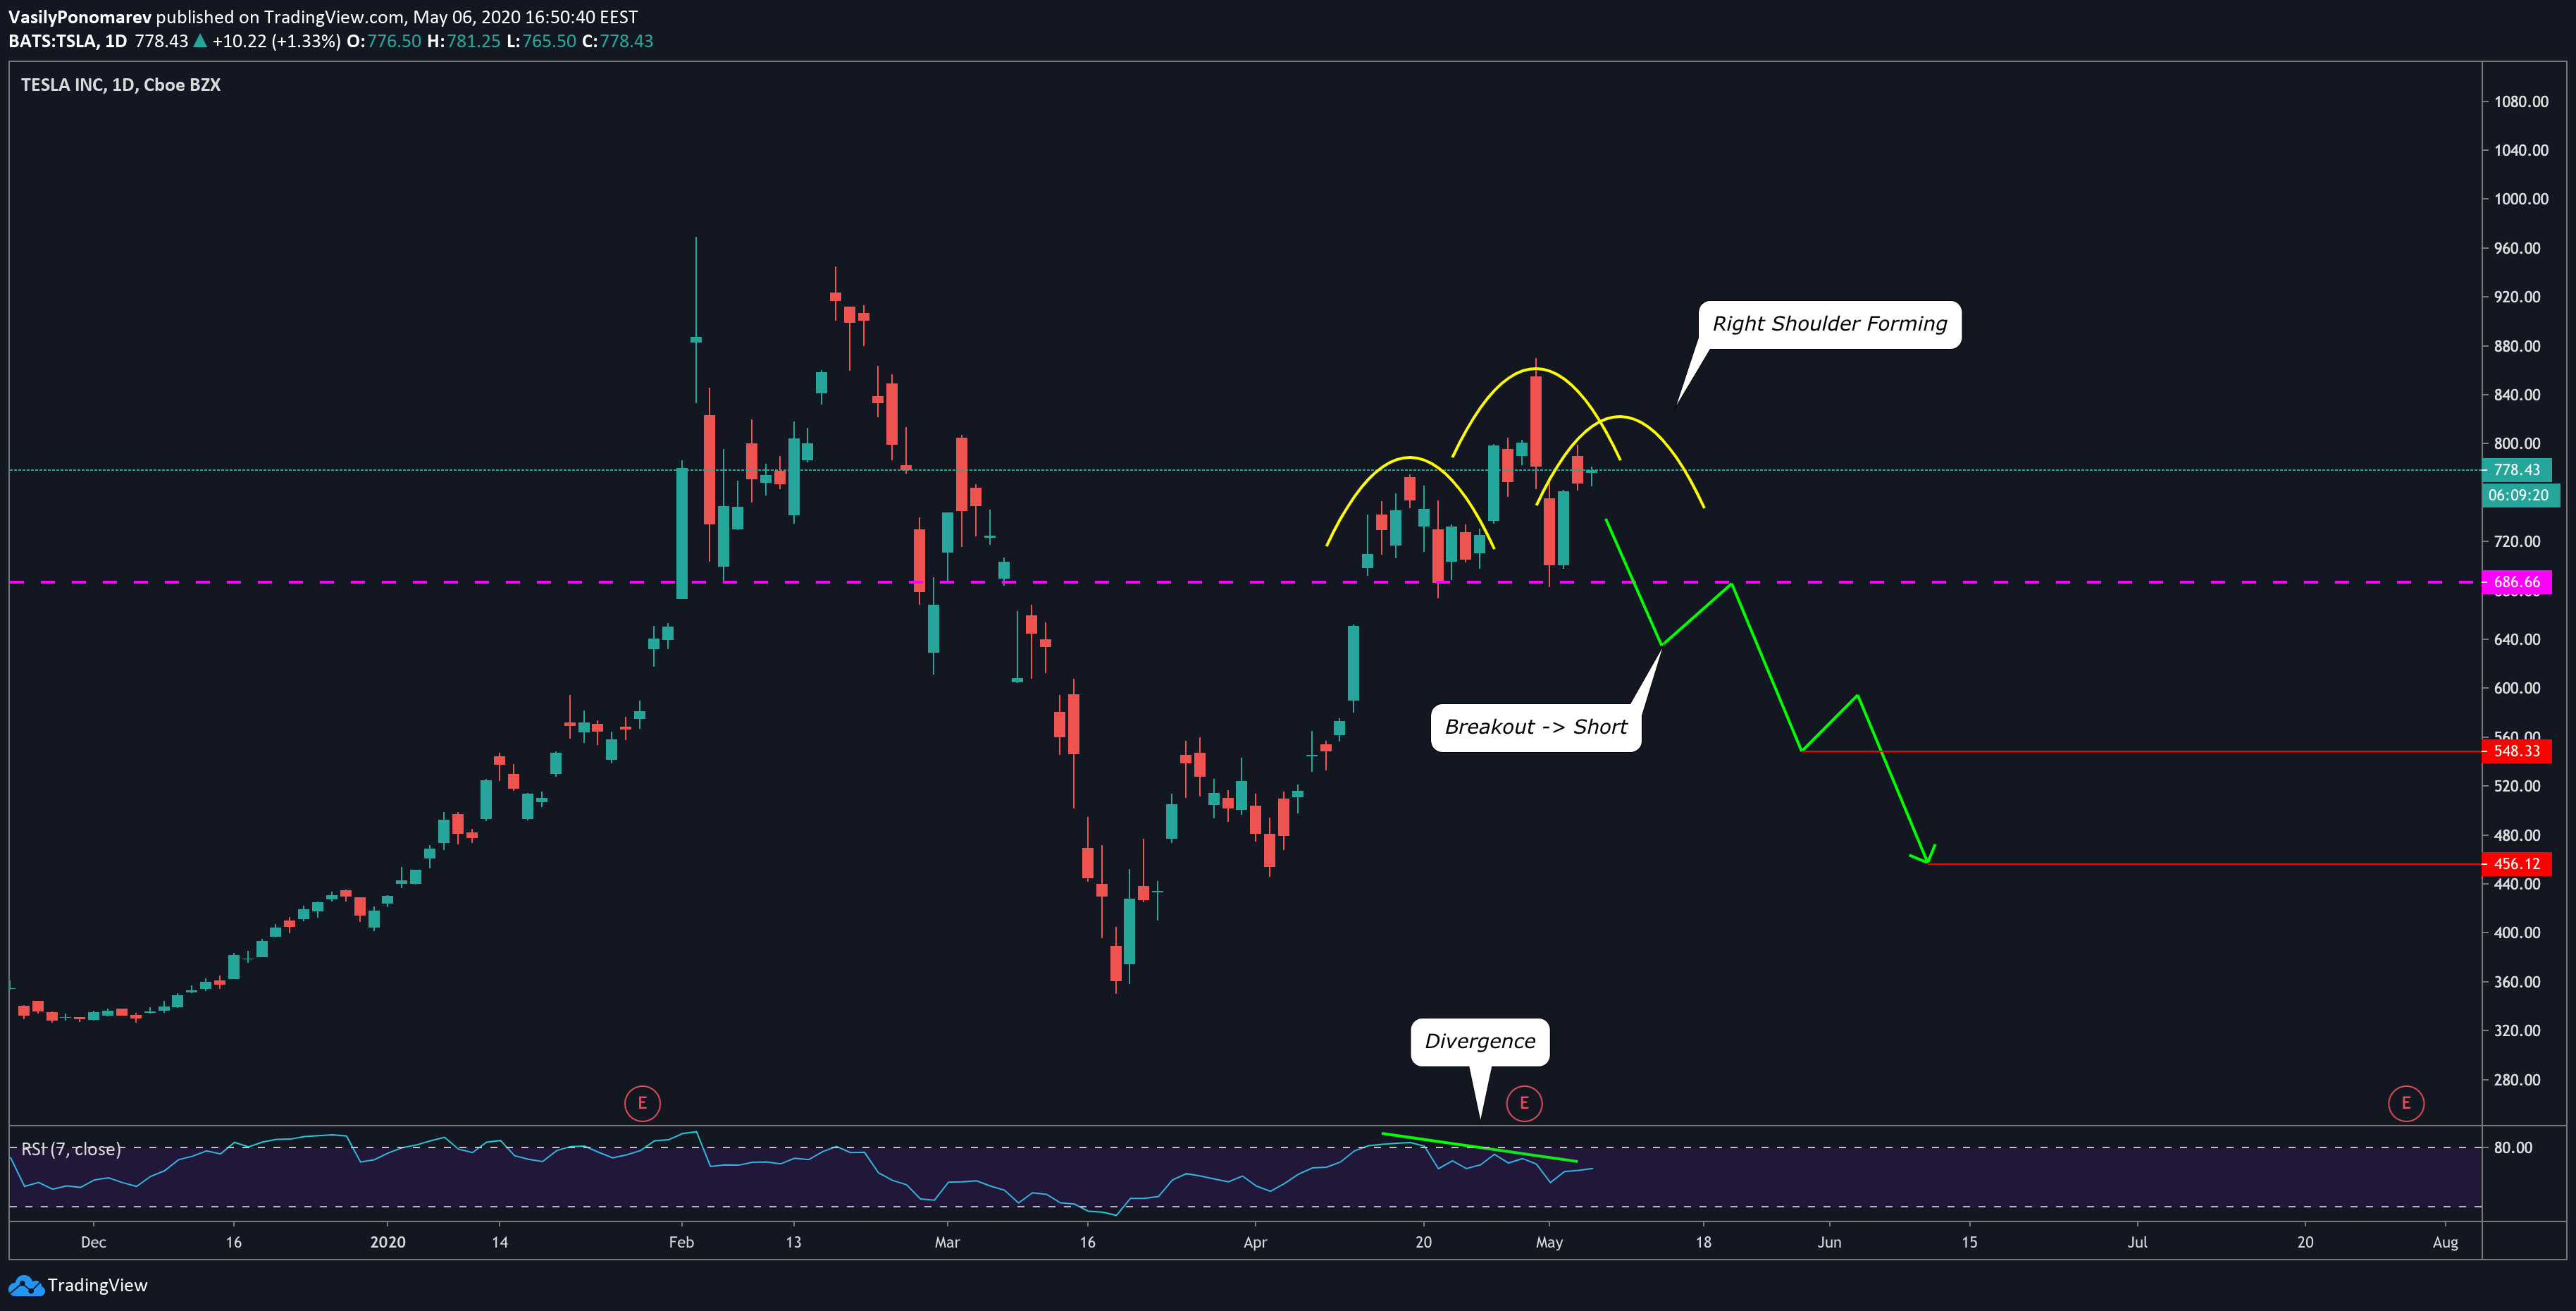Click the TradingView wordmark text
The height and width of the screenshot is (1311, 2576).
[98, 1285]
